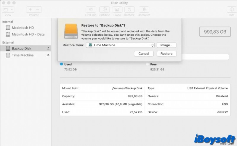Click the 926,31 GB free amount
Screen dimensions: 237x146
[x=157, y=69]
